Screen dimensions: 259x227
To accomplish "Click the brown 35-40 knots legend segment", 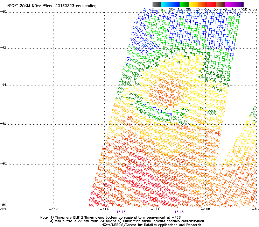I will 220,4.
